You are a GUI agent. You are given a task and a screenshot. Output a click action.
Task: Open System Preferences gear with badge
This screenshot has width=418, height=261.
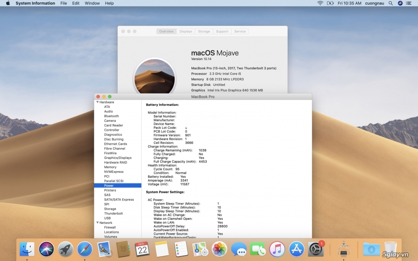pyautogui.click(x=316, y=249)
